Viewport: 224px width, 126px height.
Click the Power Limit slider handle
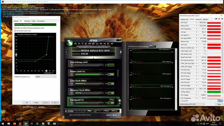(100, 74)
